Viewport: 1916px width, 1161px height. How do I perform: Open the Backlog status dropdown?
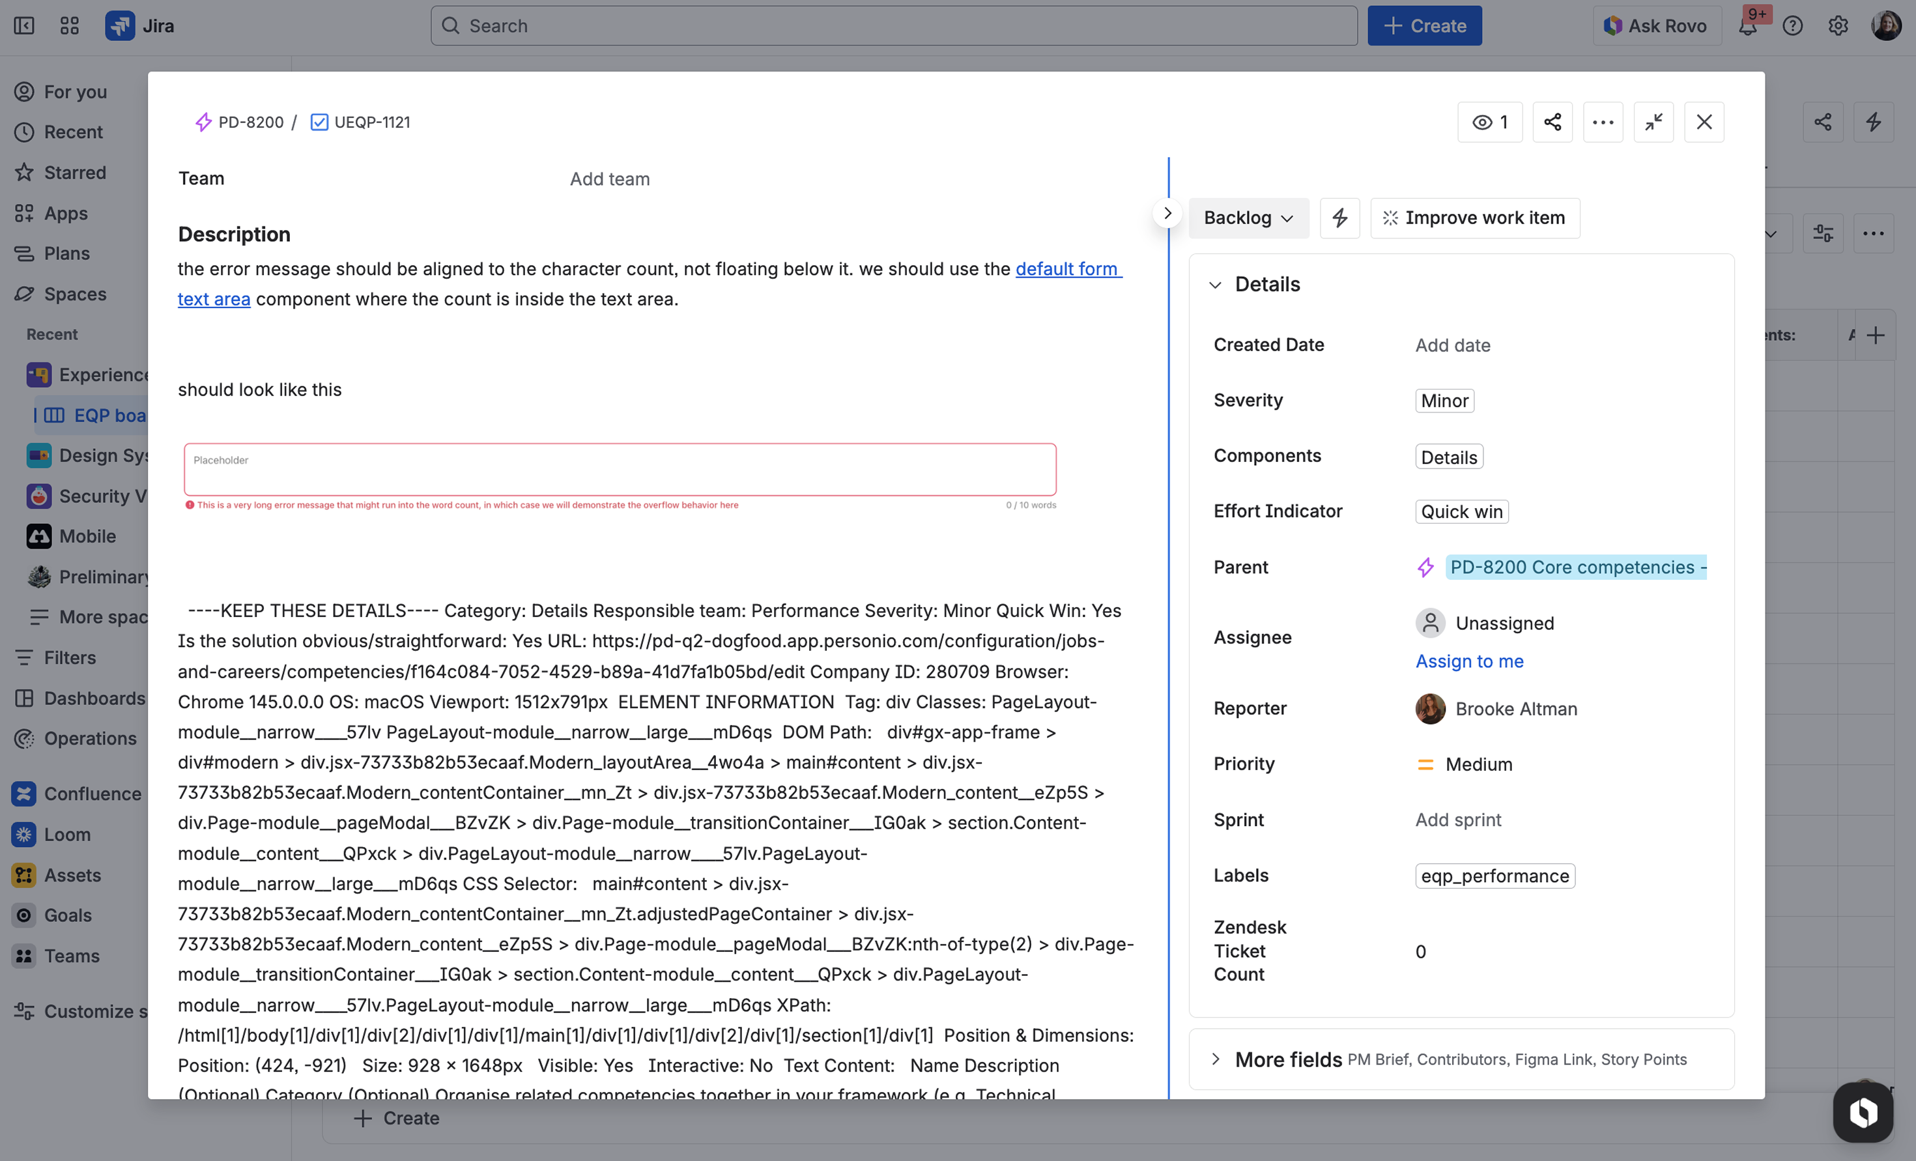[1248, 218]
